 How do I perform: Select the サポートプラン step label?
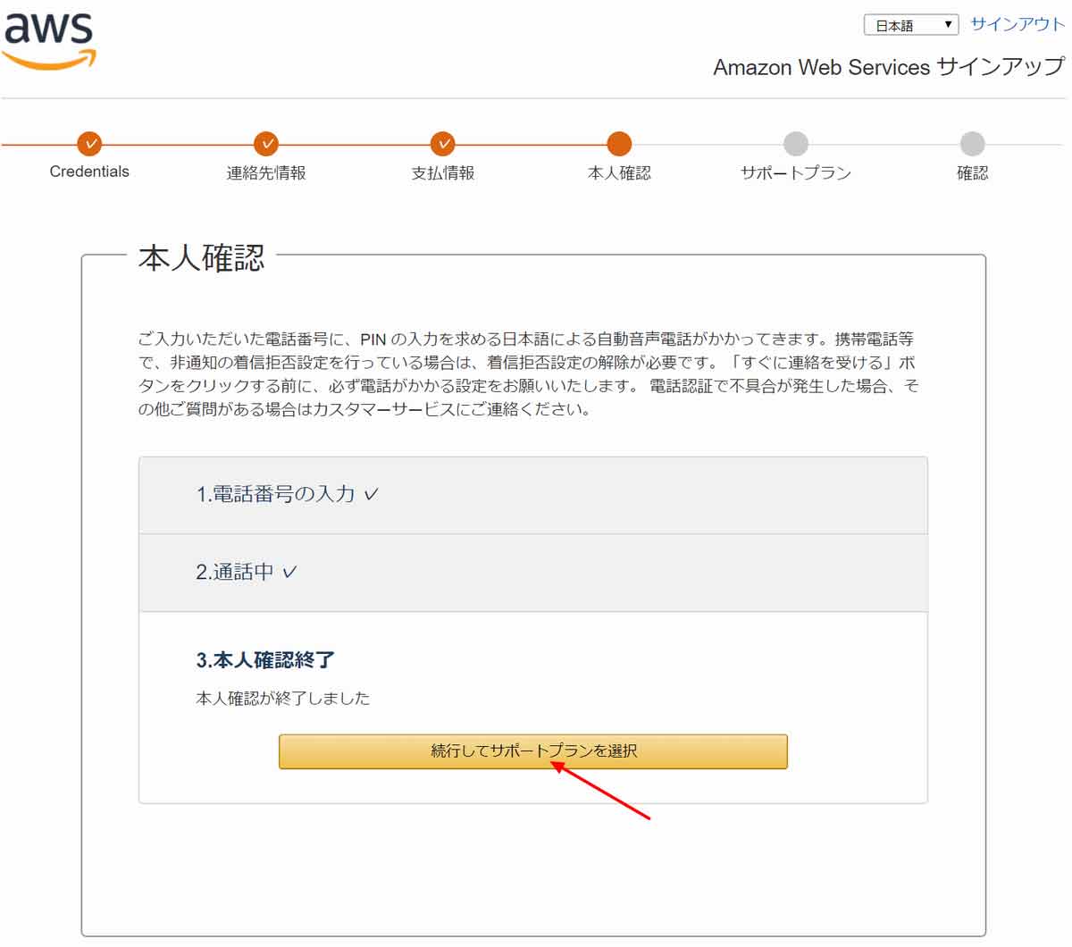pos(796,172)
